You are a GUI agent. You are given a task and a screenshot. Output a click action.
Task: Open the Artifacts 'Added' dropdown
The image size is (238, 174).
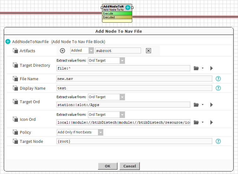(82, 51)
